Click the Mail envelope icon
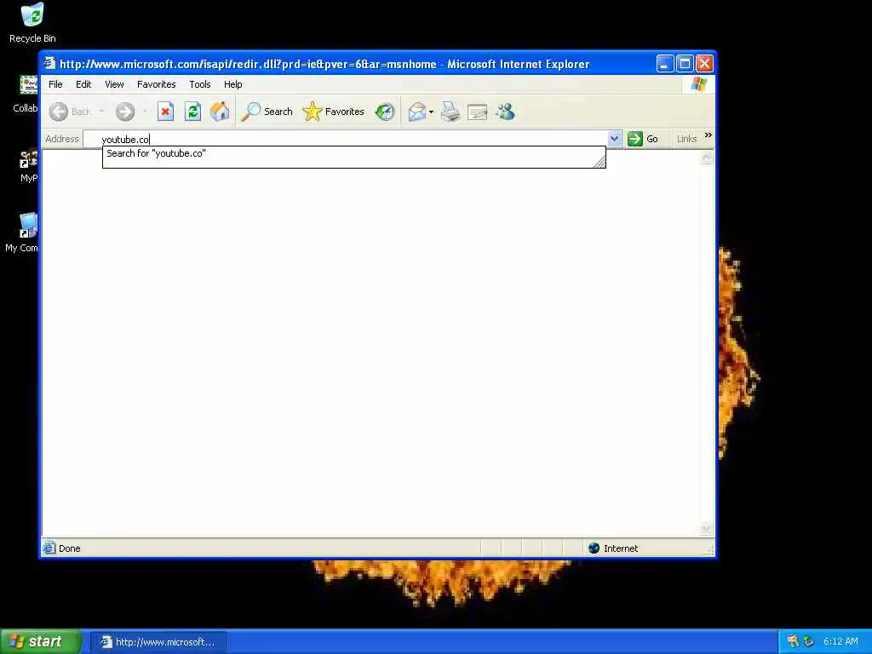Screen dimensions: 872x654 (x=417, y=112)
